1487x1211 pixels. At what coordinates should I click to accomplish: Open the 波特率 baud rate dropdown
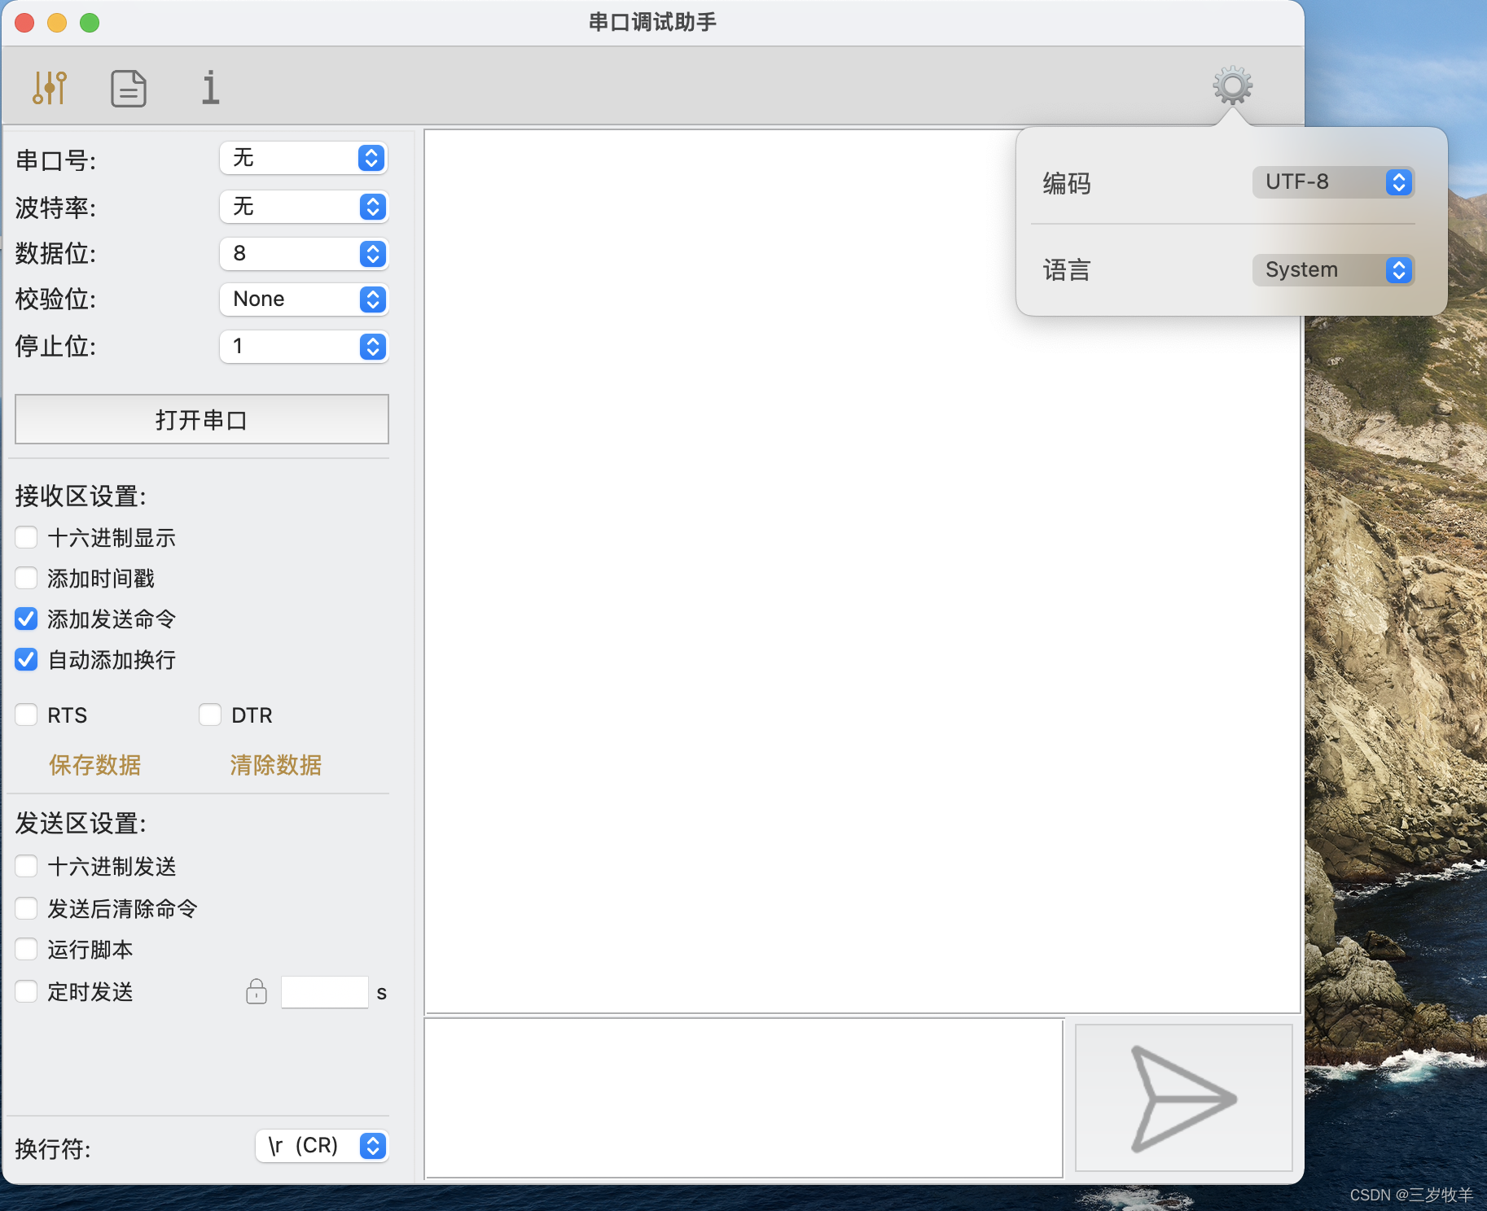coord(304,207)
